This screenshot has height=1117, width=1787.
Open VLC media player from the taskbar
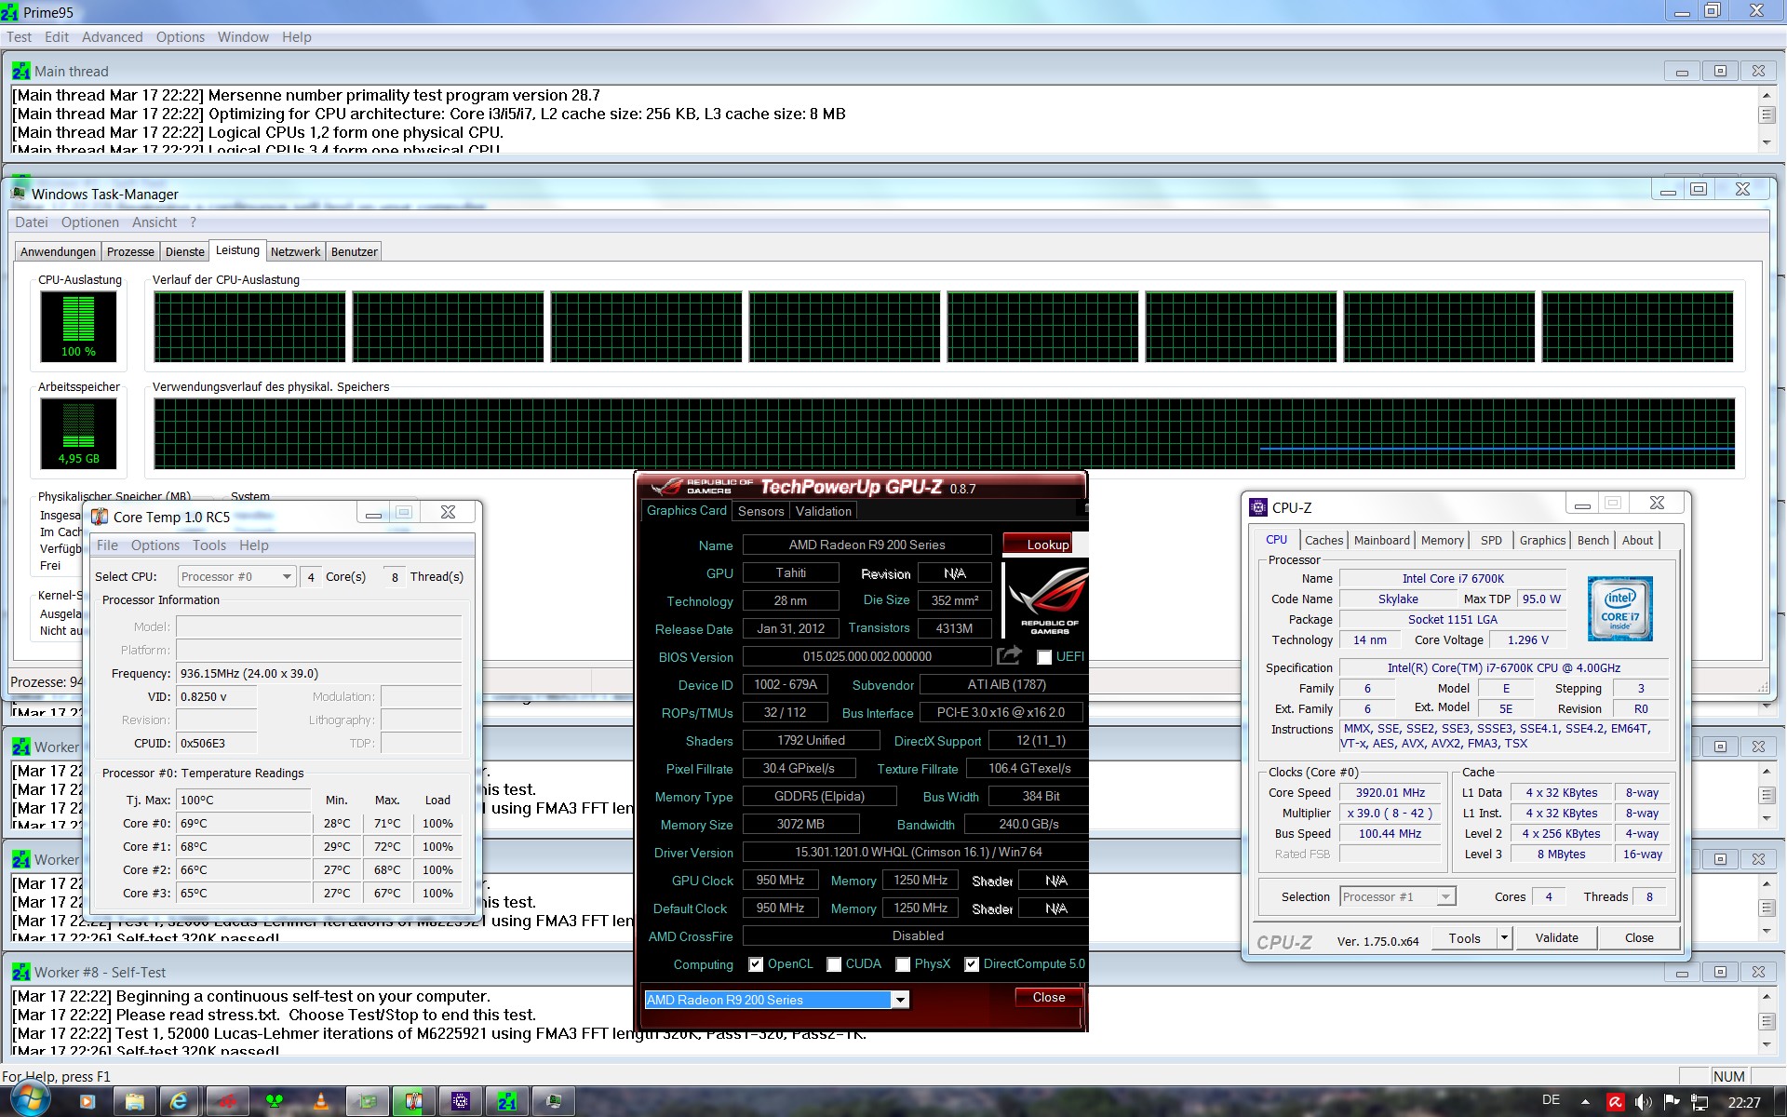click(x=320, y=1102)
